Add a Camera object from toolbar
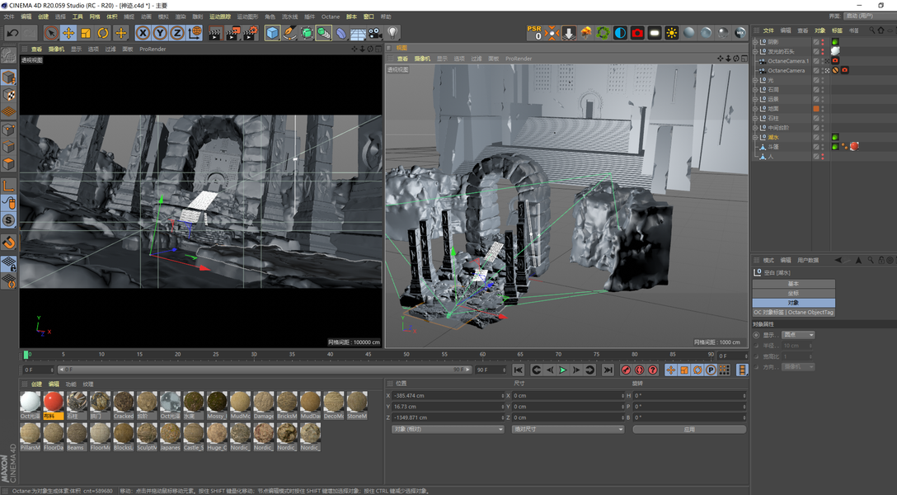 click(x=374, y=33)
